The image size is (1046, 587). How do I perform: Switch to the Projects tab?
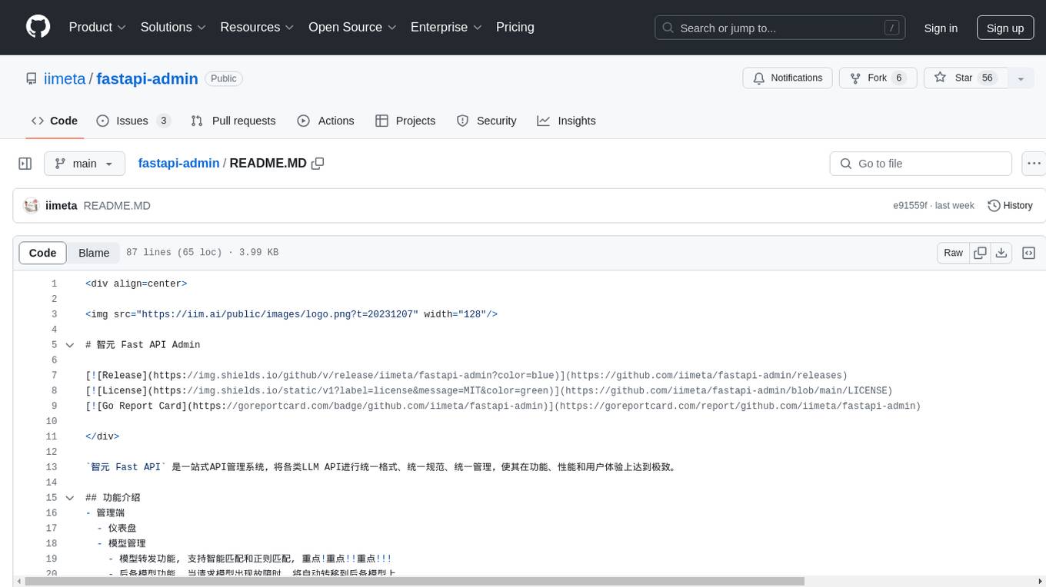[x=405, y=121]
